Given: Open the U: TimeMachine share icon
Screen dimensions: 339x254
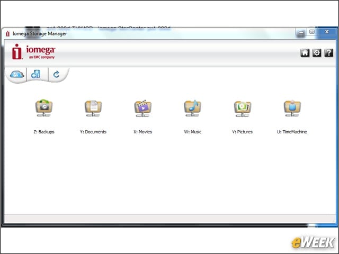Looking at the screenshot, I should [x=292, y=108].
